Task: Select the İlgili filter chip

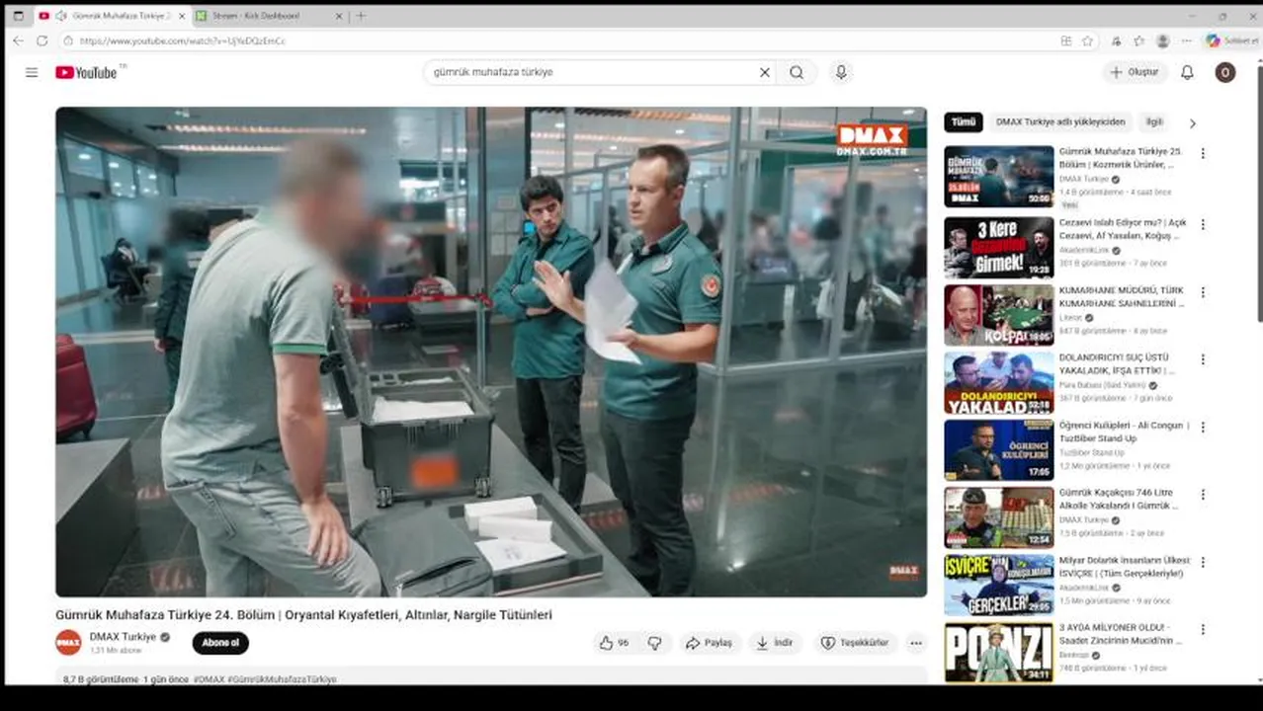Action: (x=1154, y=122)
